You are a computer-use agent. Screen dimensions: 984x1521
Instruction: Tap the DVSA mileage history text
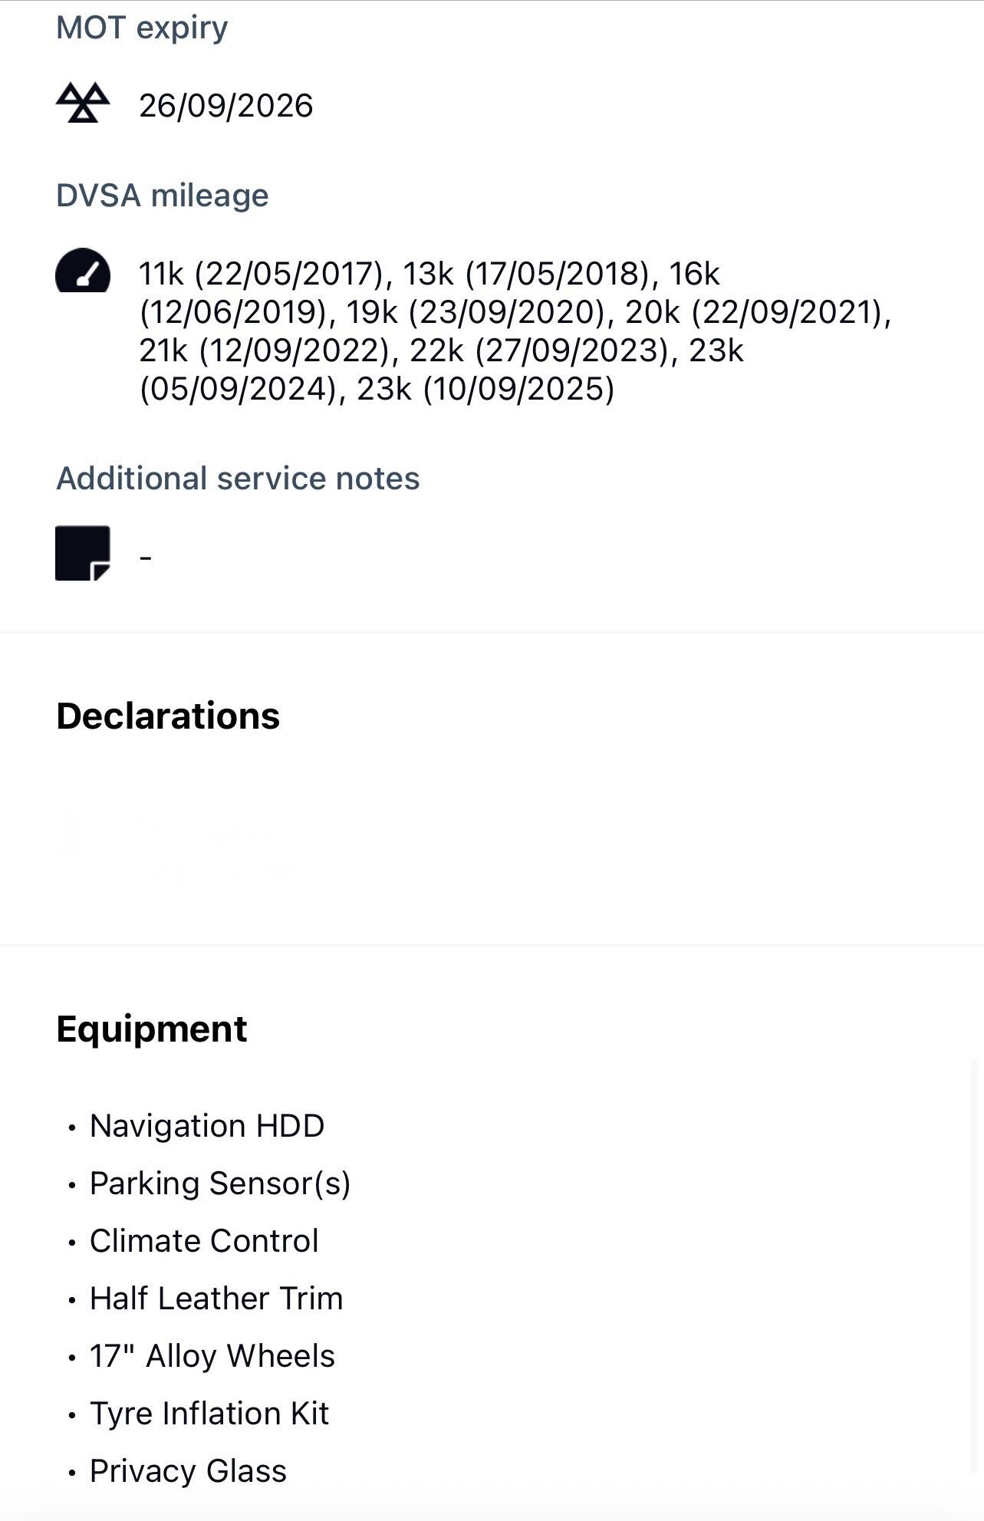coord(514,331)
